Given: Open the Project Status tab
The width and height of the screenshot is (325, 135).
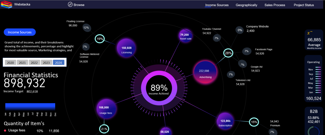Looking at the screenshot, I should 304,5.
